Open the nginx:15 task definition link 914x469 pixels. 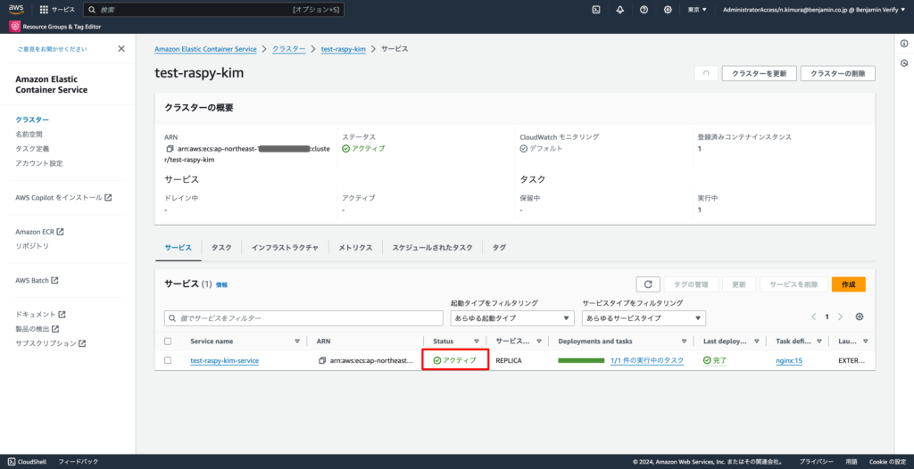tap(789, 360)
